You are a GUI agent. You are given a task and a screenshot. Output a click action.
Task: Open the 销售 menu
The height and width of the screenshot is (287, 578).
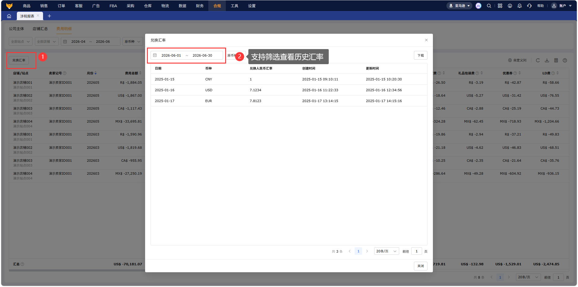click(x=44, y=6)
